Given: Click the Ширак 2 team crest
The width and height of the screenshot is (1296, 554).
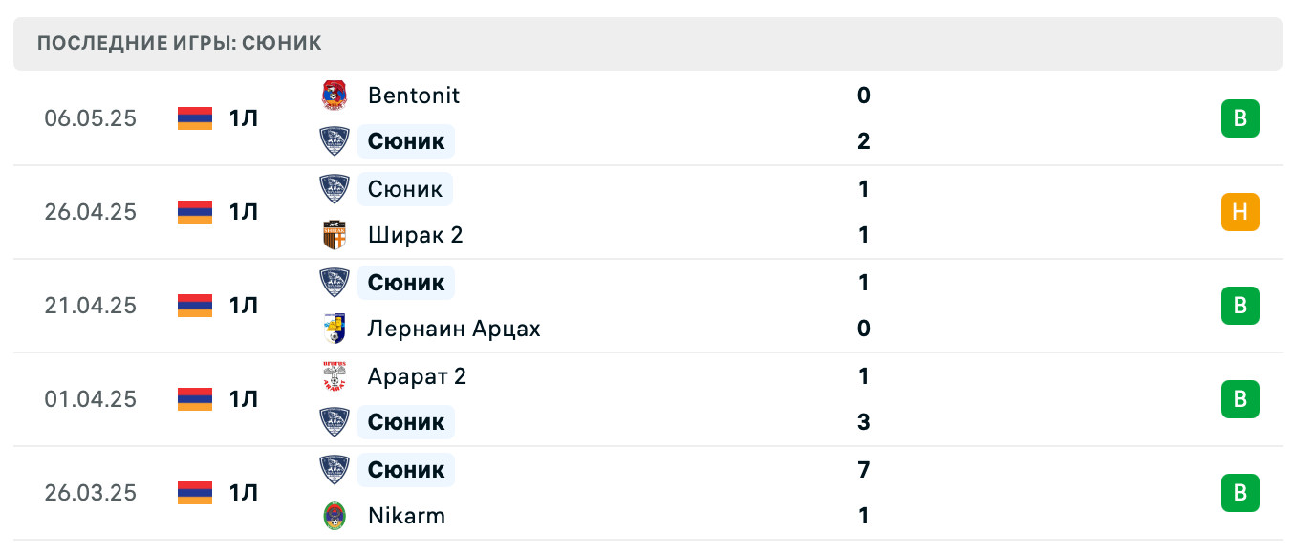Looking at the screenshot, I should tap(334, 235).
